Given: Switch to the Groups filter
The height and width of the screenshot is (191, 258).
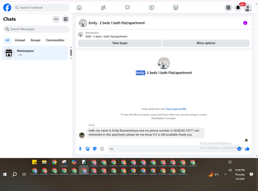Looking at the screenshot, I should click(36, 40).
